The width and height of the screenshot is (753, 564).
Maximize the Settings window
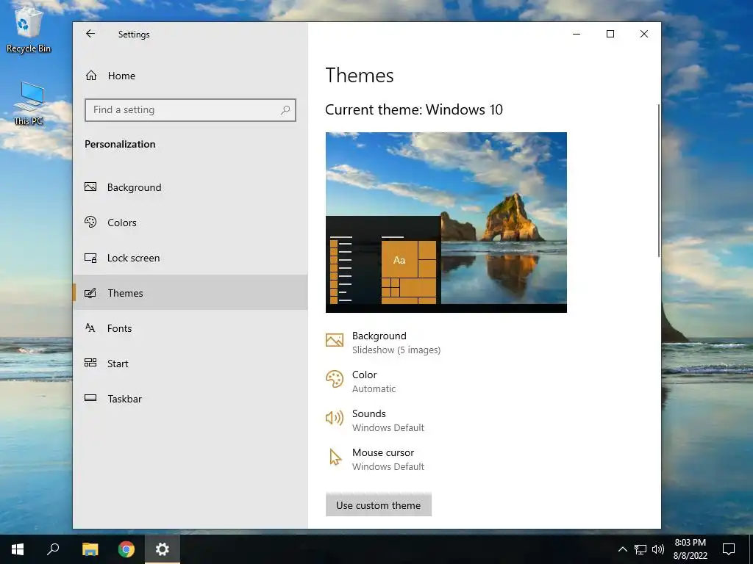coord(610,34)
